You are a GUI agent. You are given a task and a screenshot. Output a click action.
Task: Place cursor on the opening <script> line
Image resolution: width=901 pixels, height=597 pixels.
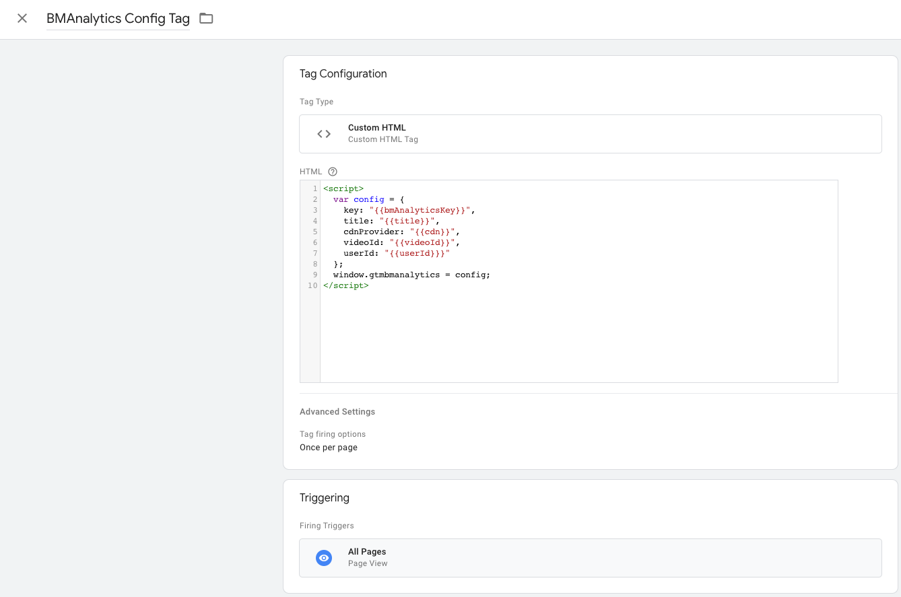(343, 188)
